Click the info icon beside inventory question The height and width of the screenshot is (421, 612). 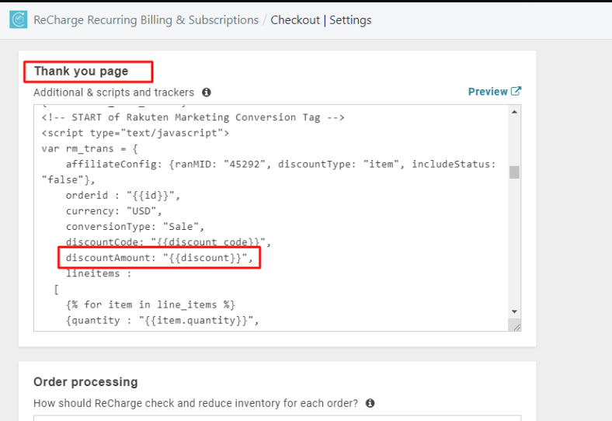click(x=370, y=403)
